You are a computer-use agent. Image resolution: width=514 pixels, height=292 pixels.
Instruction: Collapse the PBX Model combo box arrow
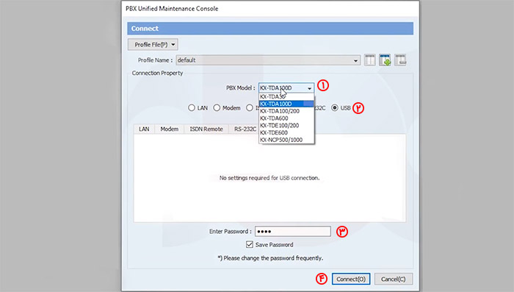(x=309, y=88)
